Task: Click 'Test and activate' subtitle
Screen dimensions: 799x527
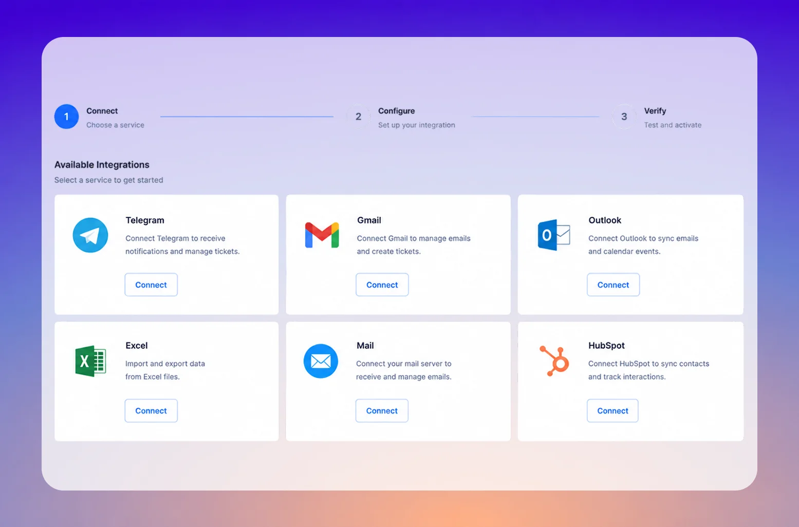Action: [673, 125]
